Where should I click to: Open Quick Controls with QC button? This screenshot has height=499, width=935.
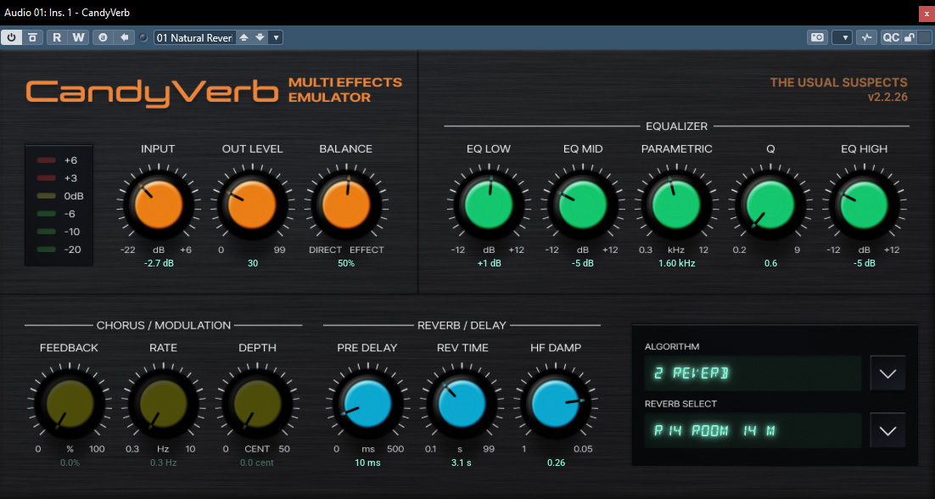click(x=891, y=37)
